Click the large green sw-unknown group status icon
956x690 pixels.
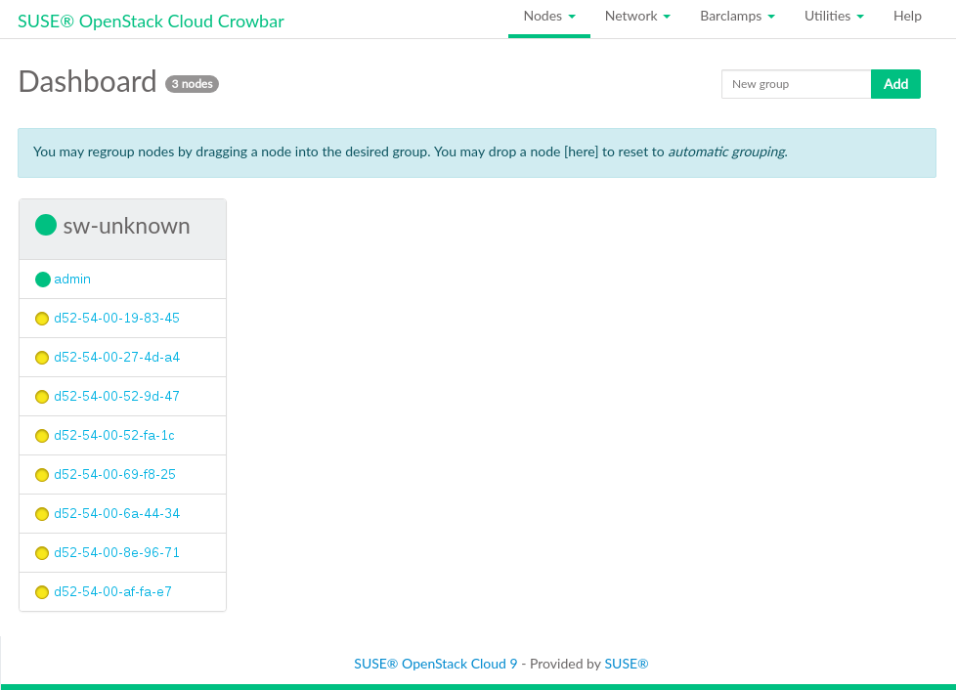(46, 226)
